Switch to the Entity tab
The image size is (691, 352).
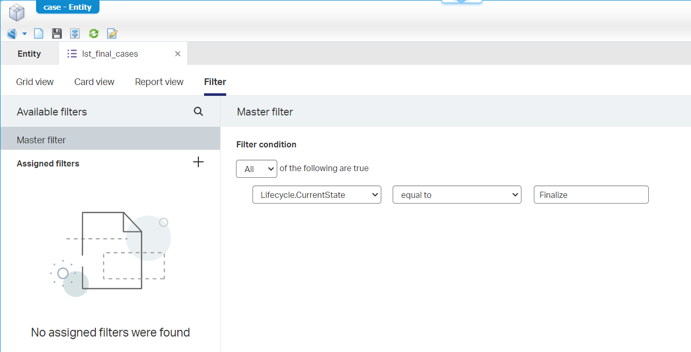[29, 54]
